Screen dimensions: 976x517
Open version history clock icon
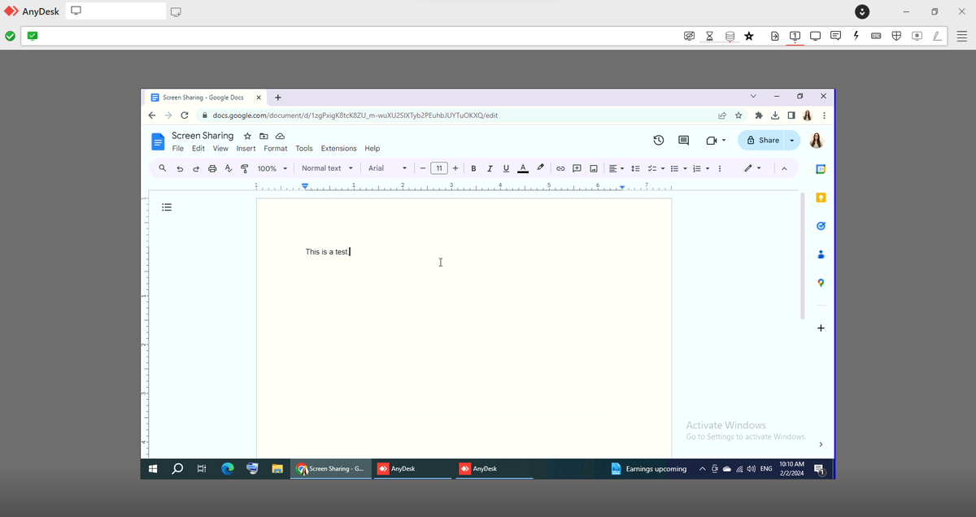[x=658, y=140]
